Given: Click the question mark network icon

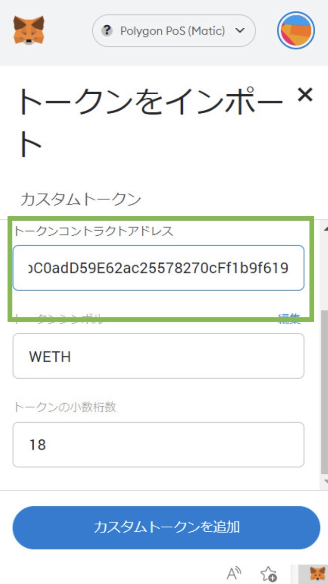Looking at the screenshot, I should pos(107,31).
